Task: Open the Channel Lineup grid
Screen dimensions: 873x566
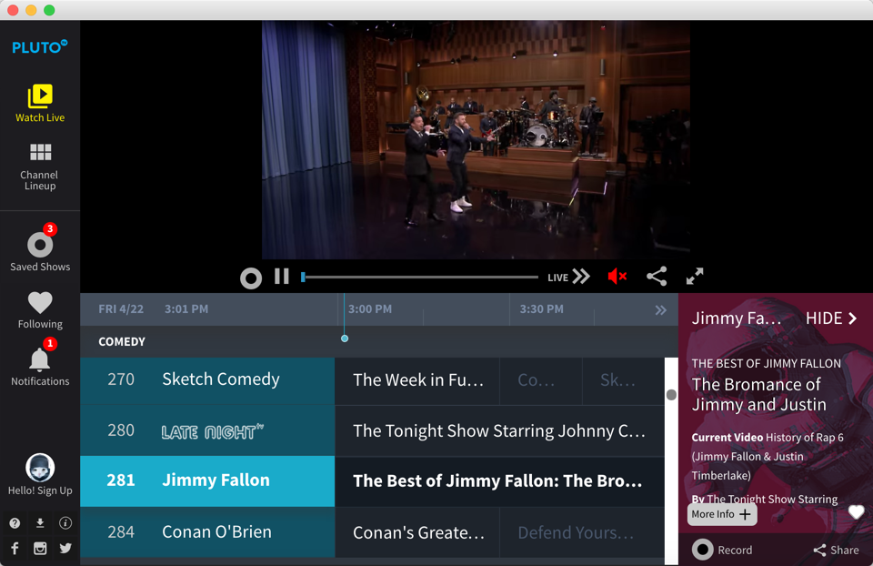Action: (40, 167)
